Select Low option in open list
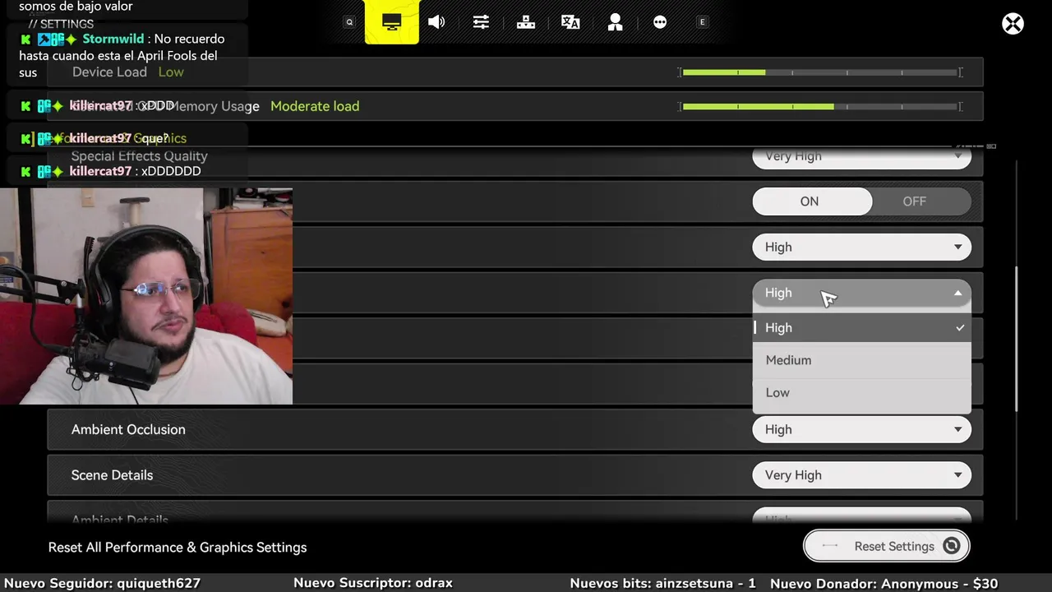Screen dimensions: 1052x592 click(x=861, y=392)
